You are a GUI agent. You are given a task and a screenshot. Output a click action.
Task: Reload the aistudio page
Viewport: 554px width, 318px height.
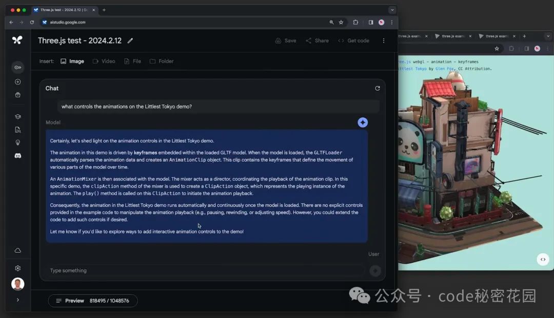click(32, 22)
